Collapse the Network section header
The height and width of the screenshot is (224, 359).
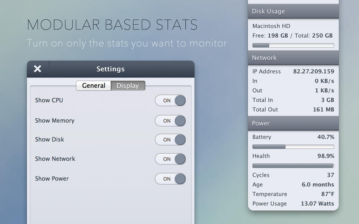click(293, 58)
